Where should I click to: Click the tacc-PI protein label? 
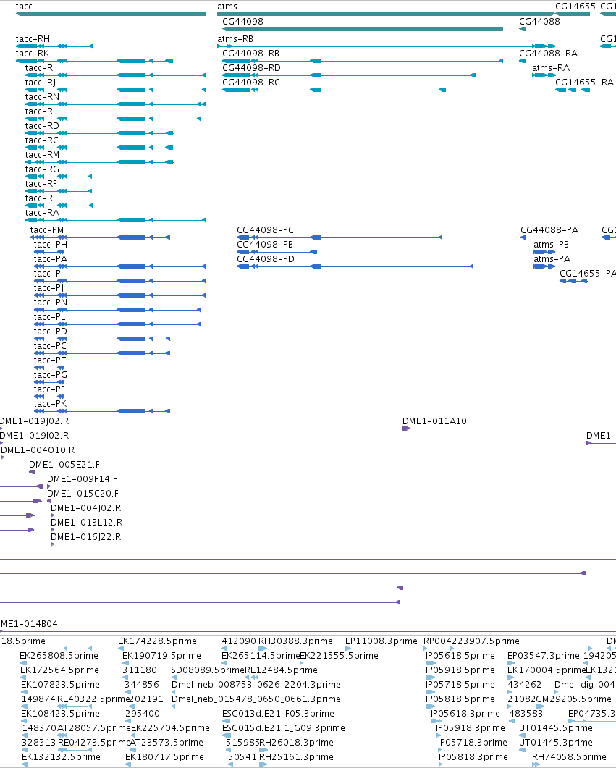coord(48,274)
